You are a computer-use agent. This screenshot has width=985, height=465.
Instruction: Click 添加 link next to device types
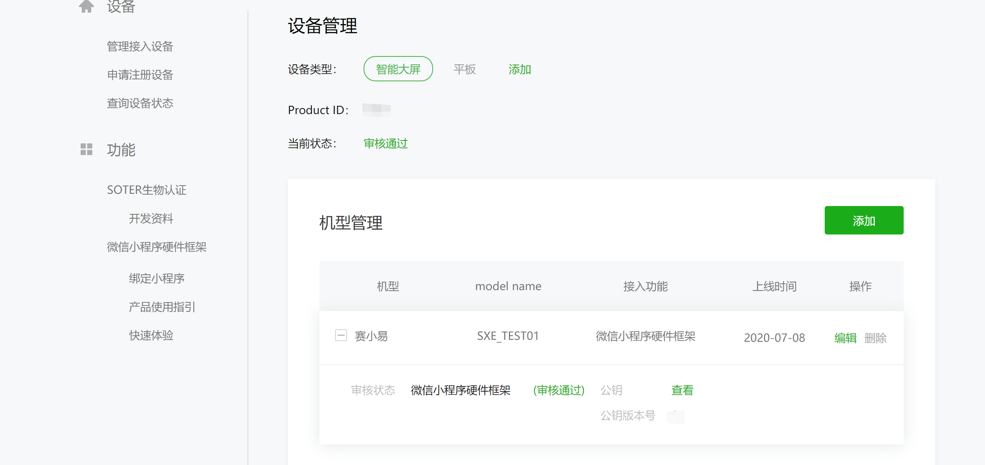pos(520,69)
